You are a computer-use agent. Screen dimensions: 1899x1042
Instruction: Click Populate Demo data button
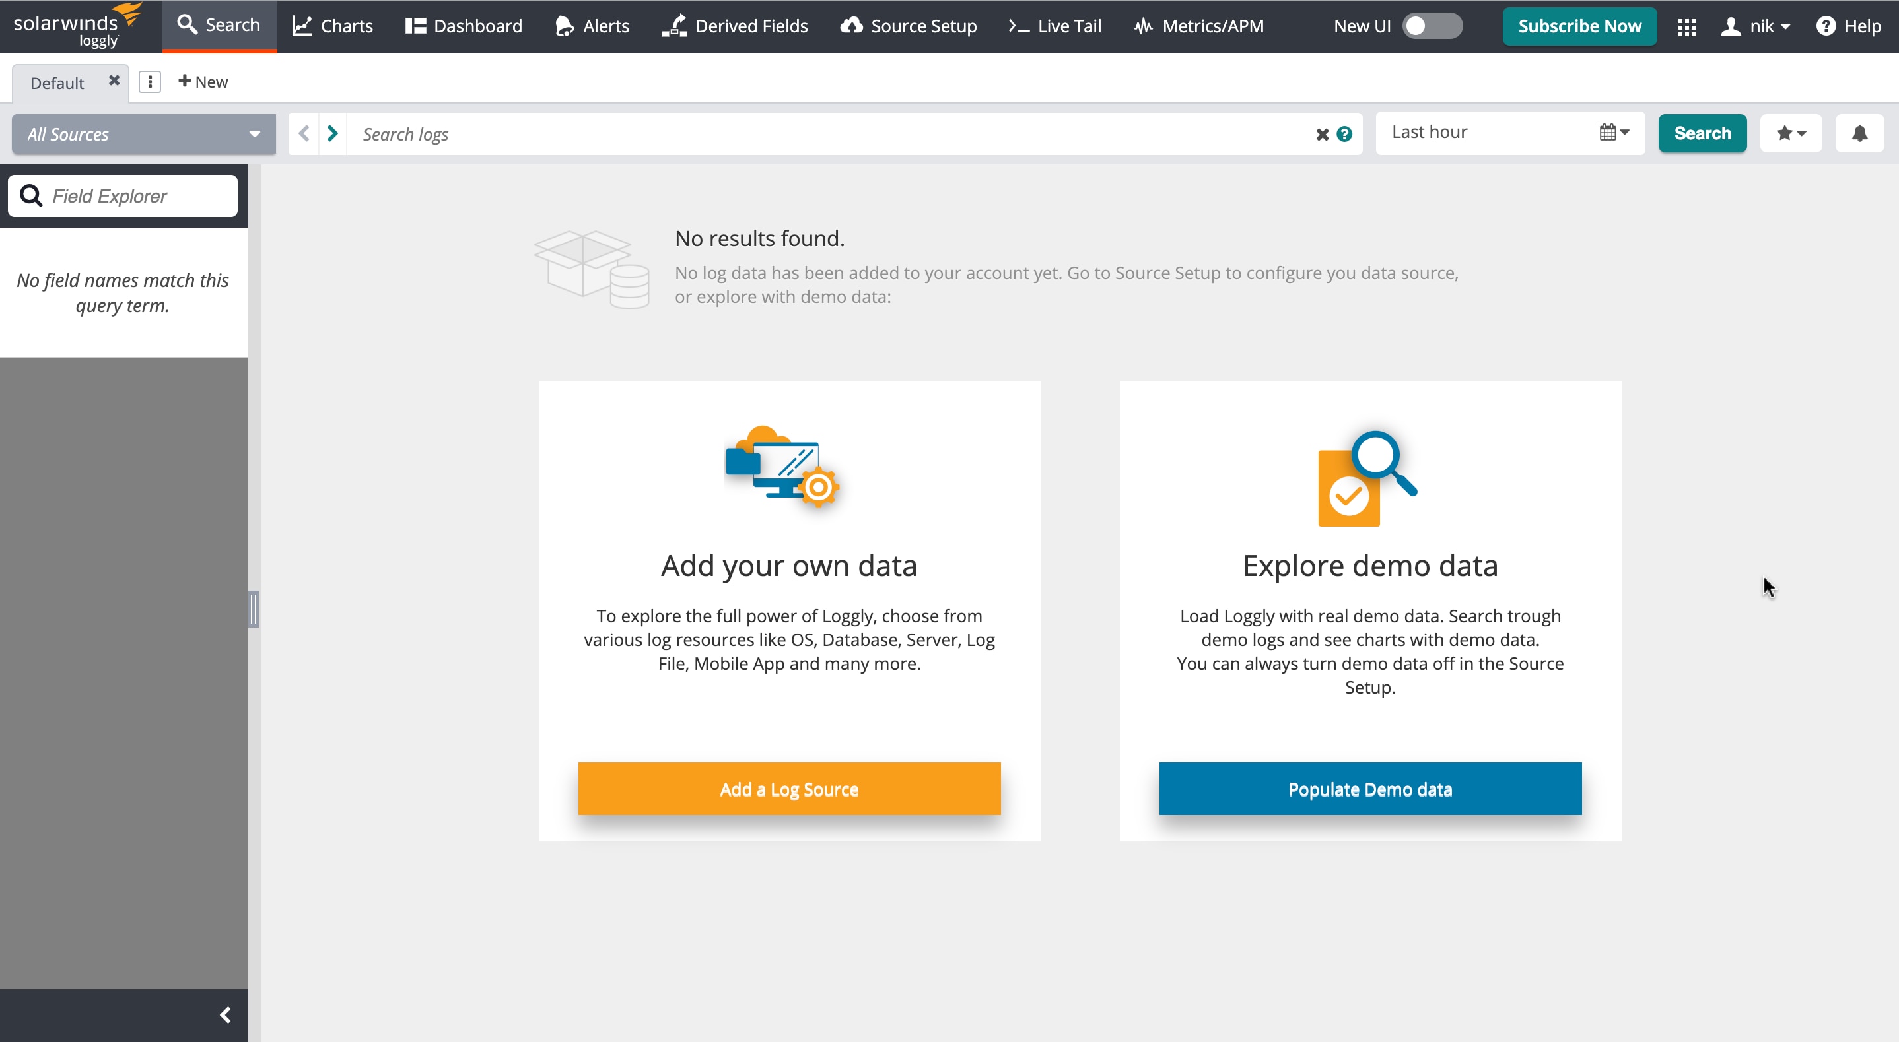click(x=1369, y=789)
